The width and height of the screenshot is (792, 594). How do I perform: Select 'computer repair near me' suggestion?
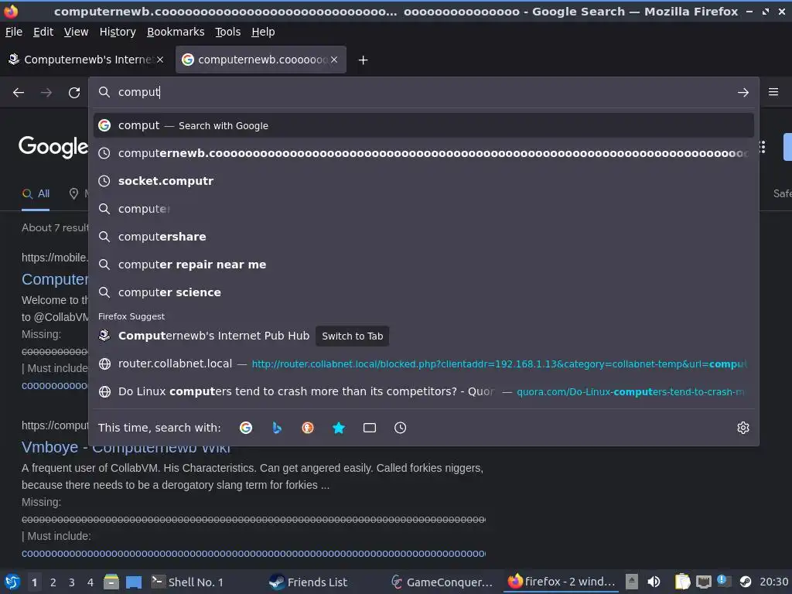click(423, 265)
